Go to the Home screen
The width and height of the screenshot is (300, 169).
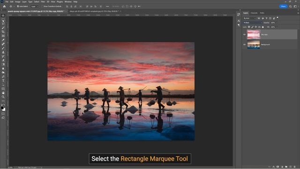click(x=4, y=6)
